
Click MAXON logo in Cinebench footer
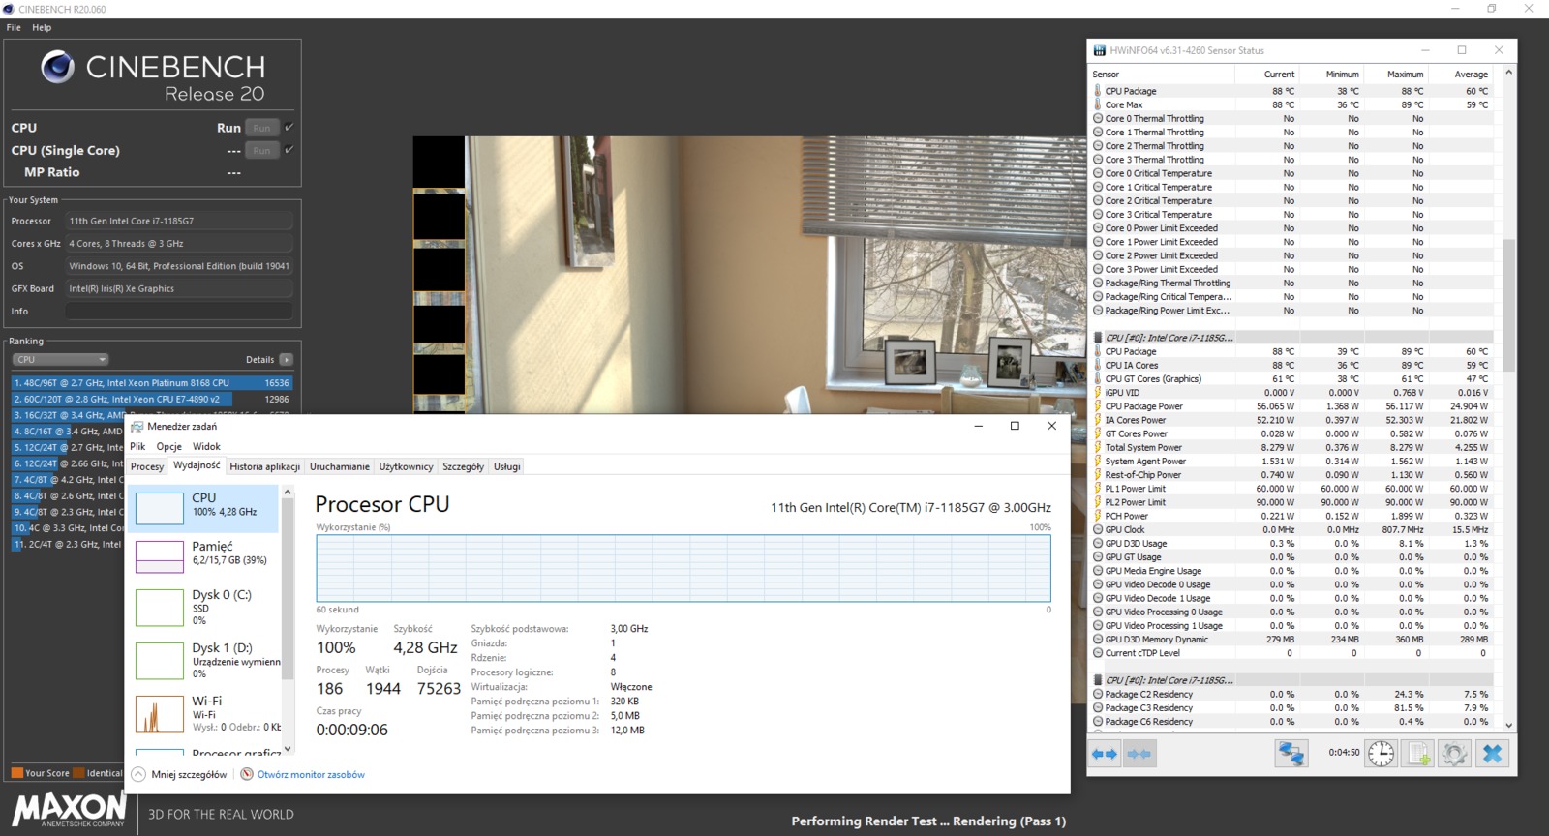[69, 809]
